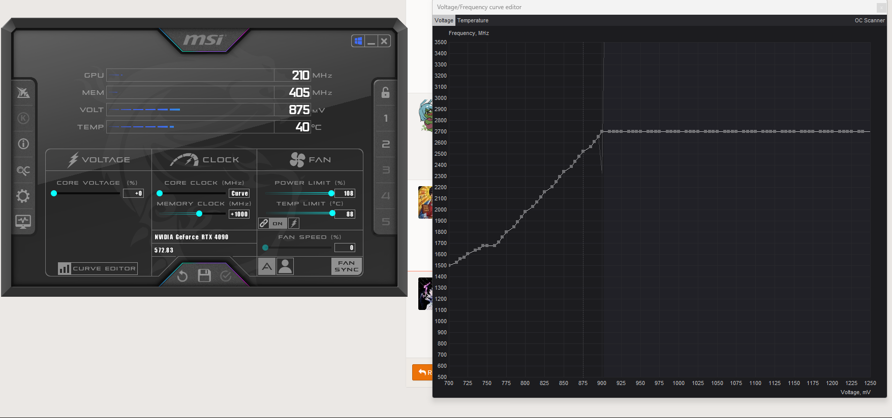Launch the OC Scanner sidebar icon

[x=23, y=170]
